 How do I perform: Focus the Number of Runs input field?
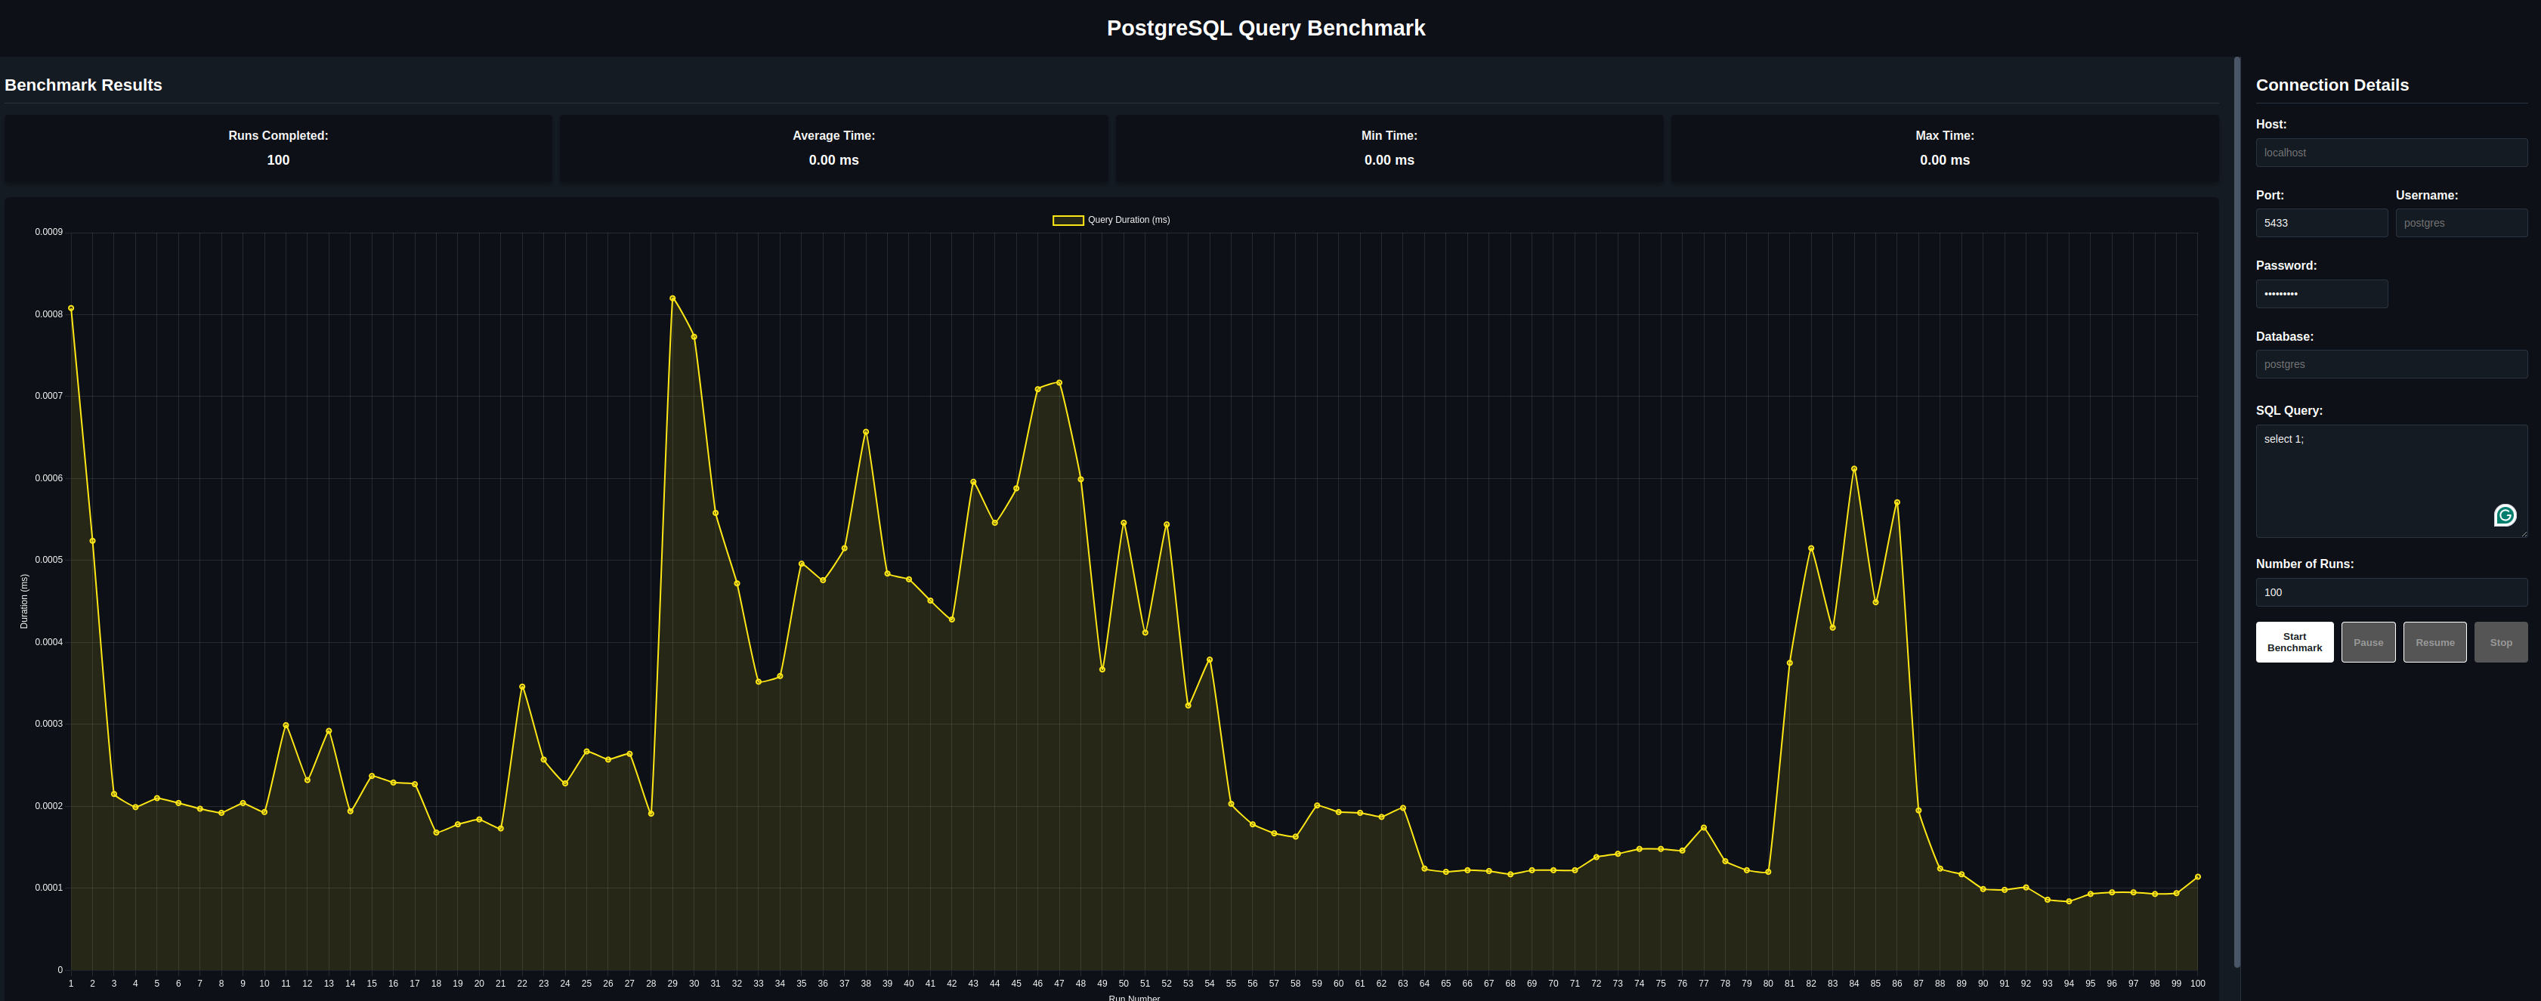pyautogui.click(x=2391, y=592)
